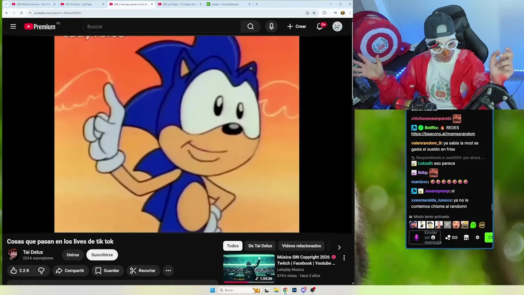Open the Kick chat shop icon
524x295 pixels.
(466, 237)
